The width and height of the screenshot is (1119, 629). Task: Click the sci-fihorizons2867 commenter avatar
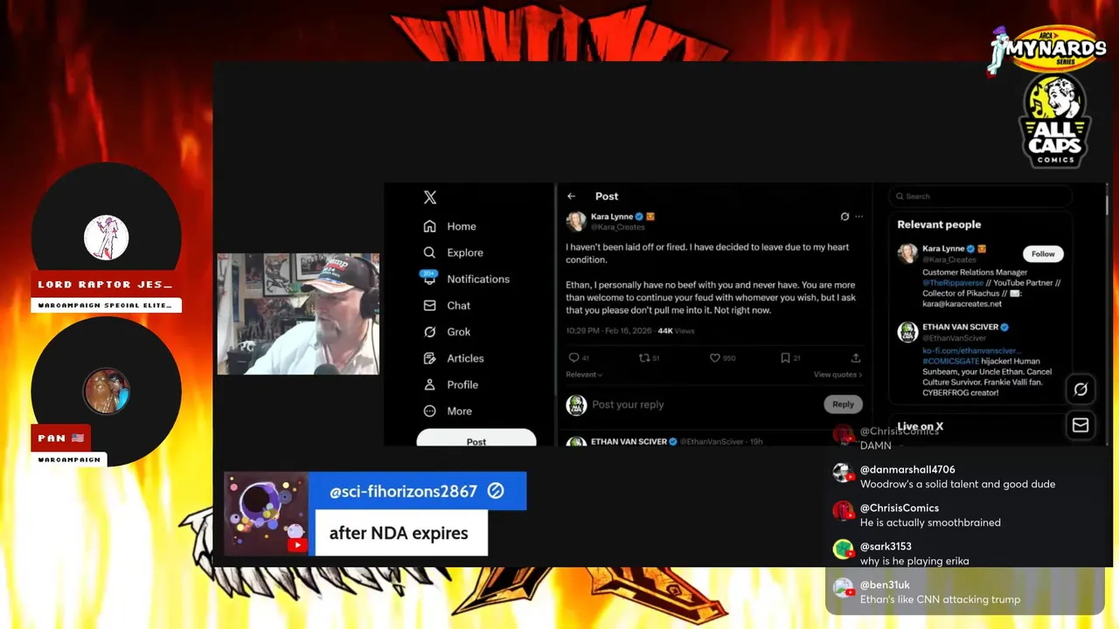click(x=267, y=514)
